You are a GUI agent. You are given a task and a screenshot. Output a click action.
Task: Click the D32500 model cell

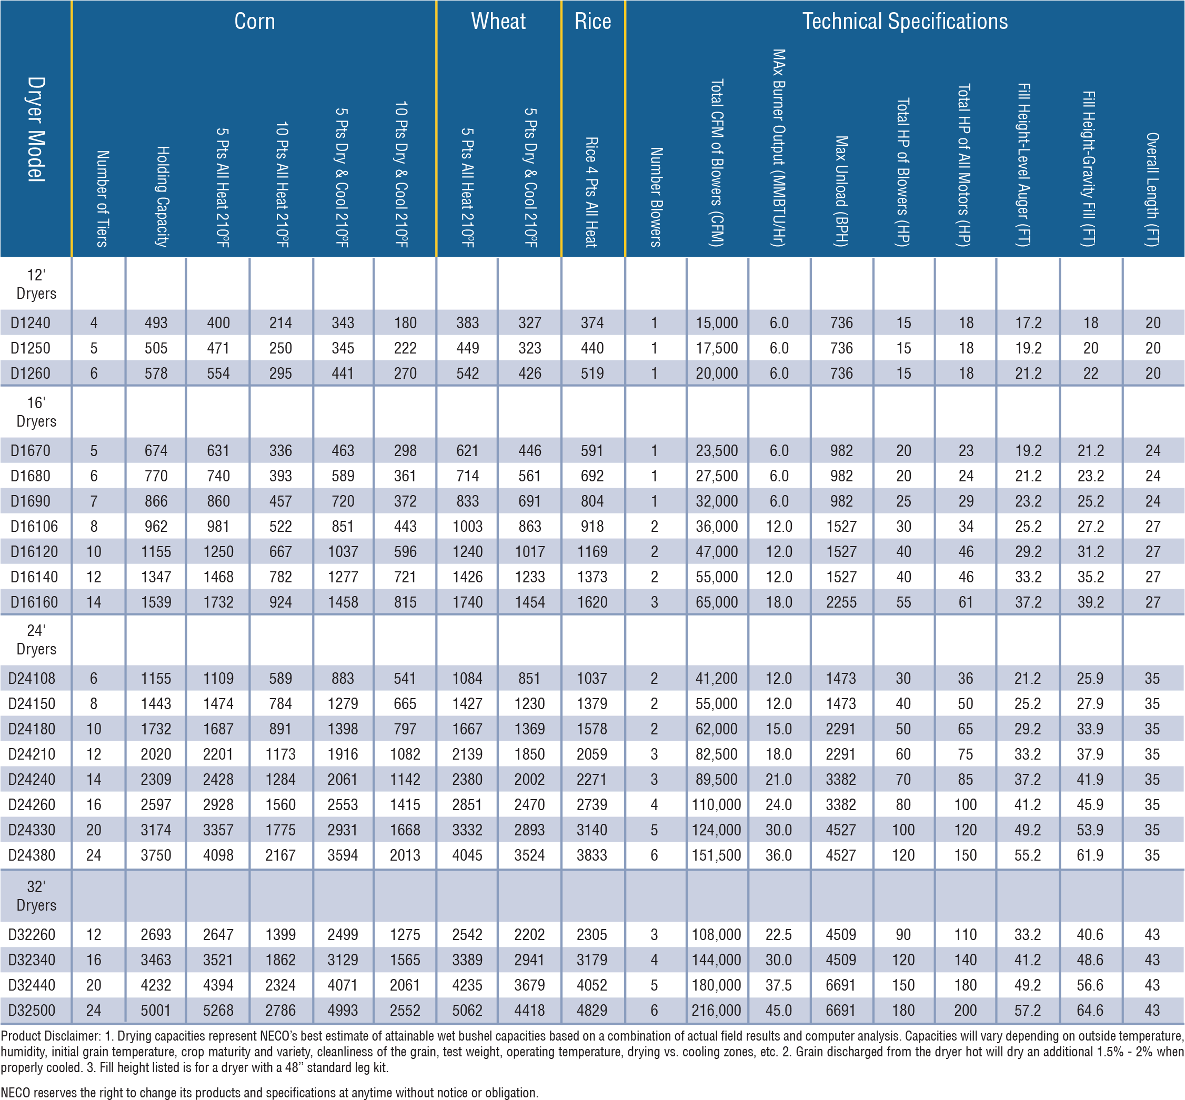tap(32, 1010)
